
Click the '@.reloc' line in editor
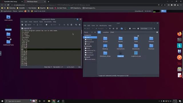(x=27, y=41)
